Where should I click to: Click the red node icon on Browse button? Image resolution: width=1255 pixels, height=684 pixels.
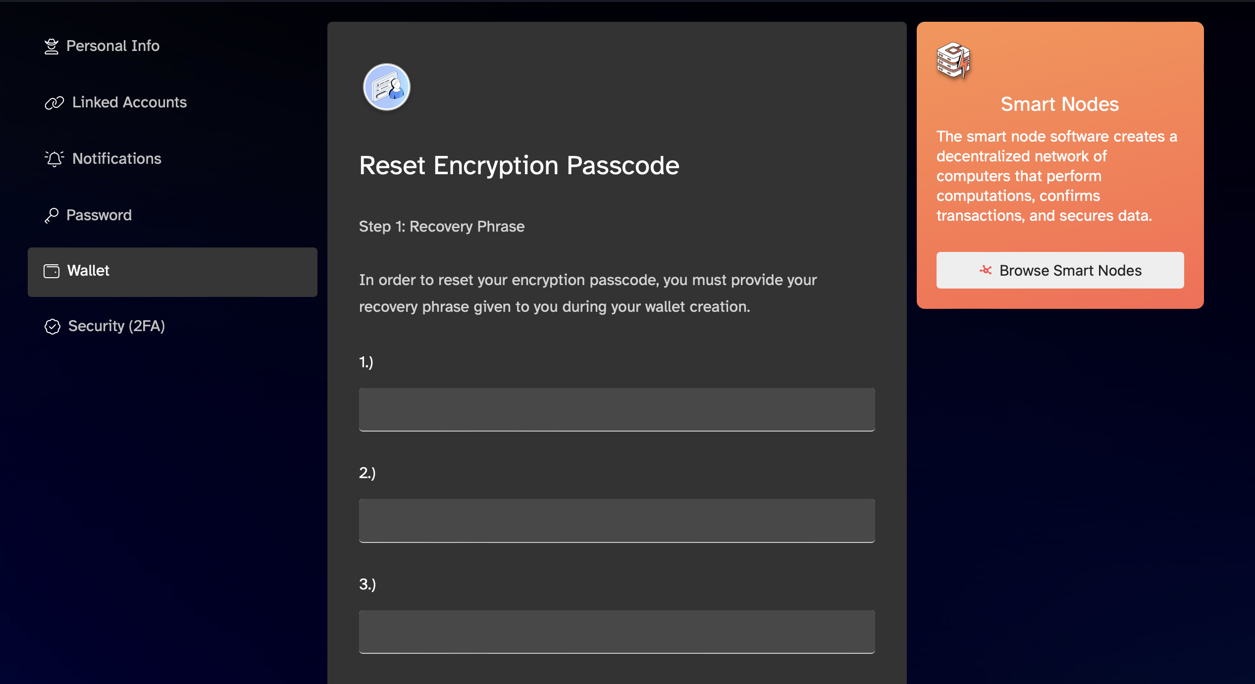tap(986, 270)
